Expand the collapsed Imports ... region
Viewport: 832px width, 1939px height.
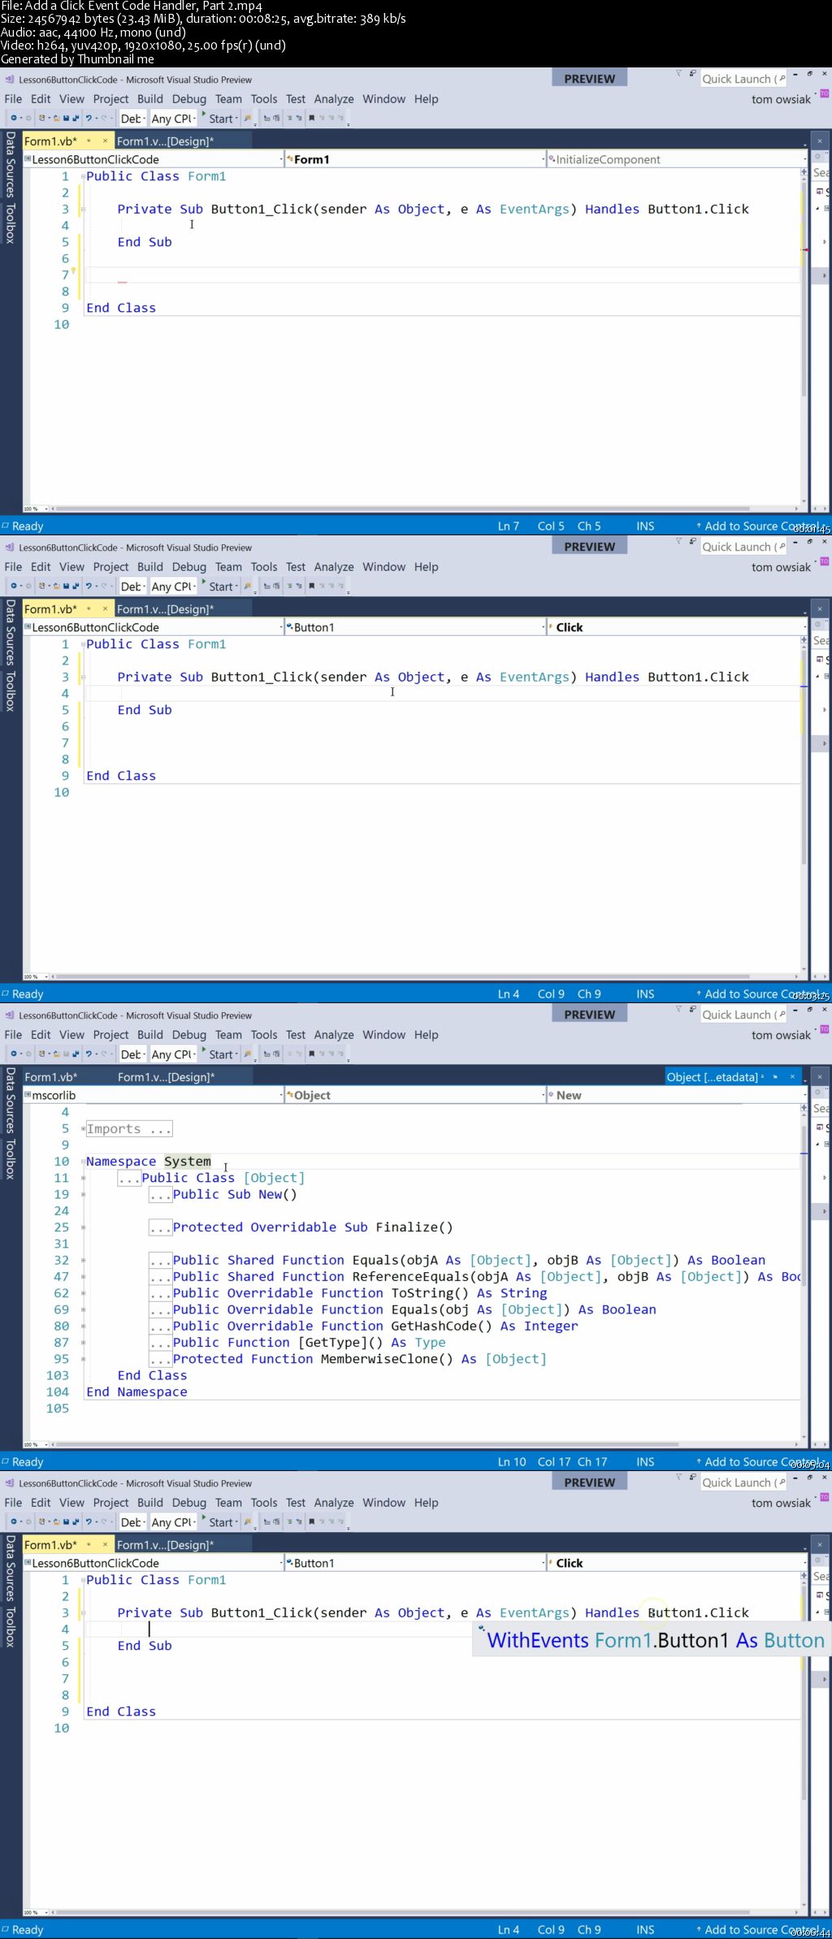tap(83, 1129)
